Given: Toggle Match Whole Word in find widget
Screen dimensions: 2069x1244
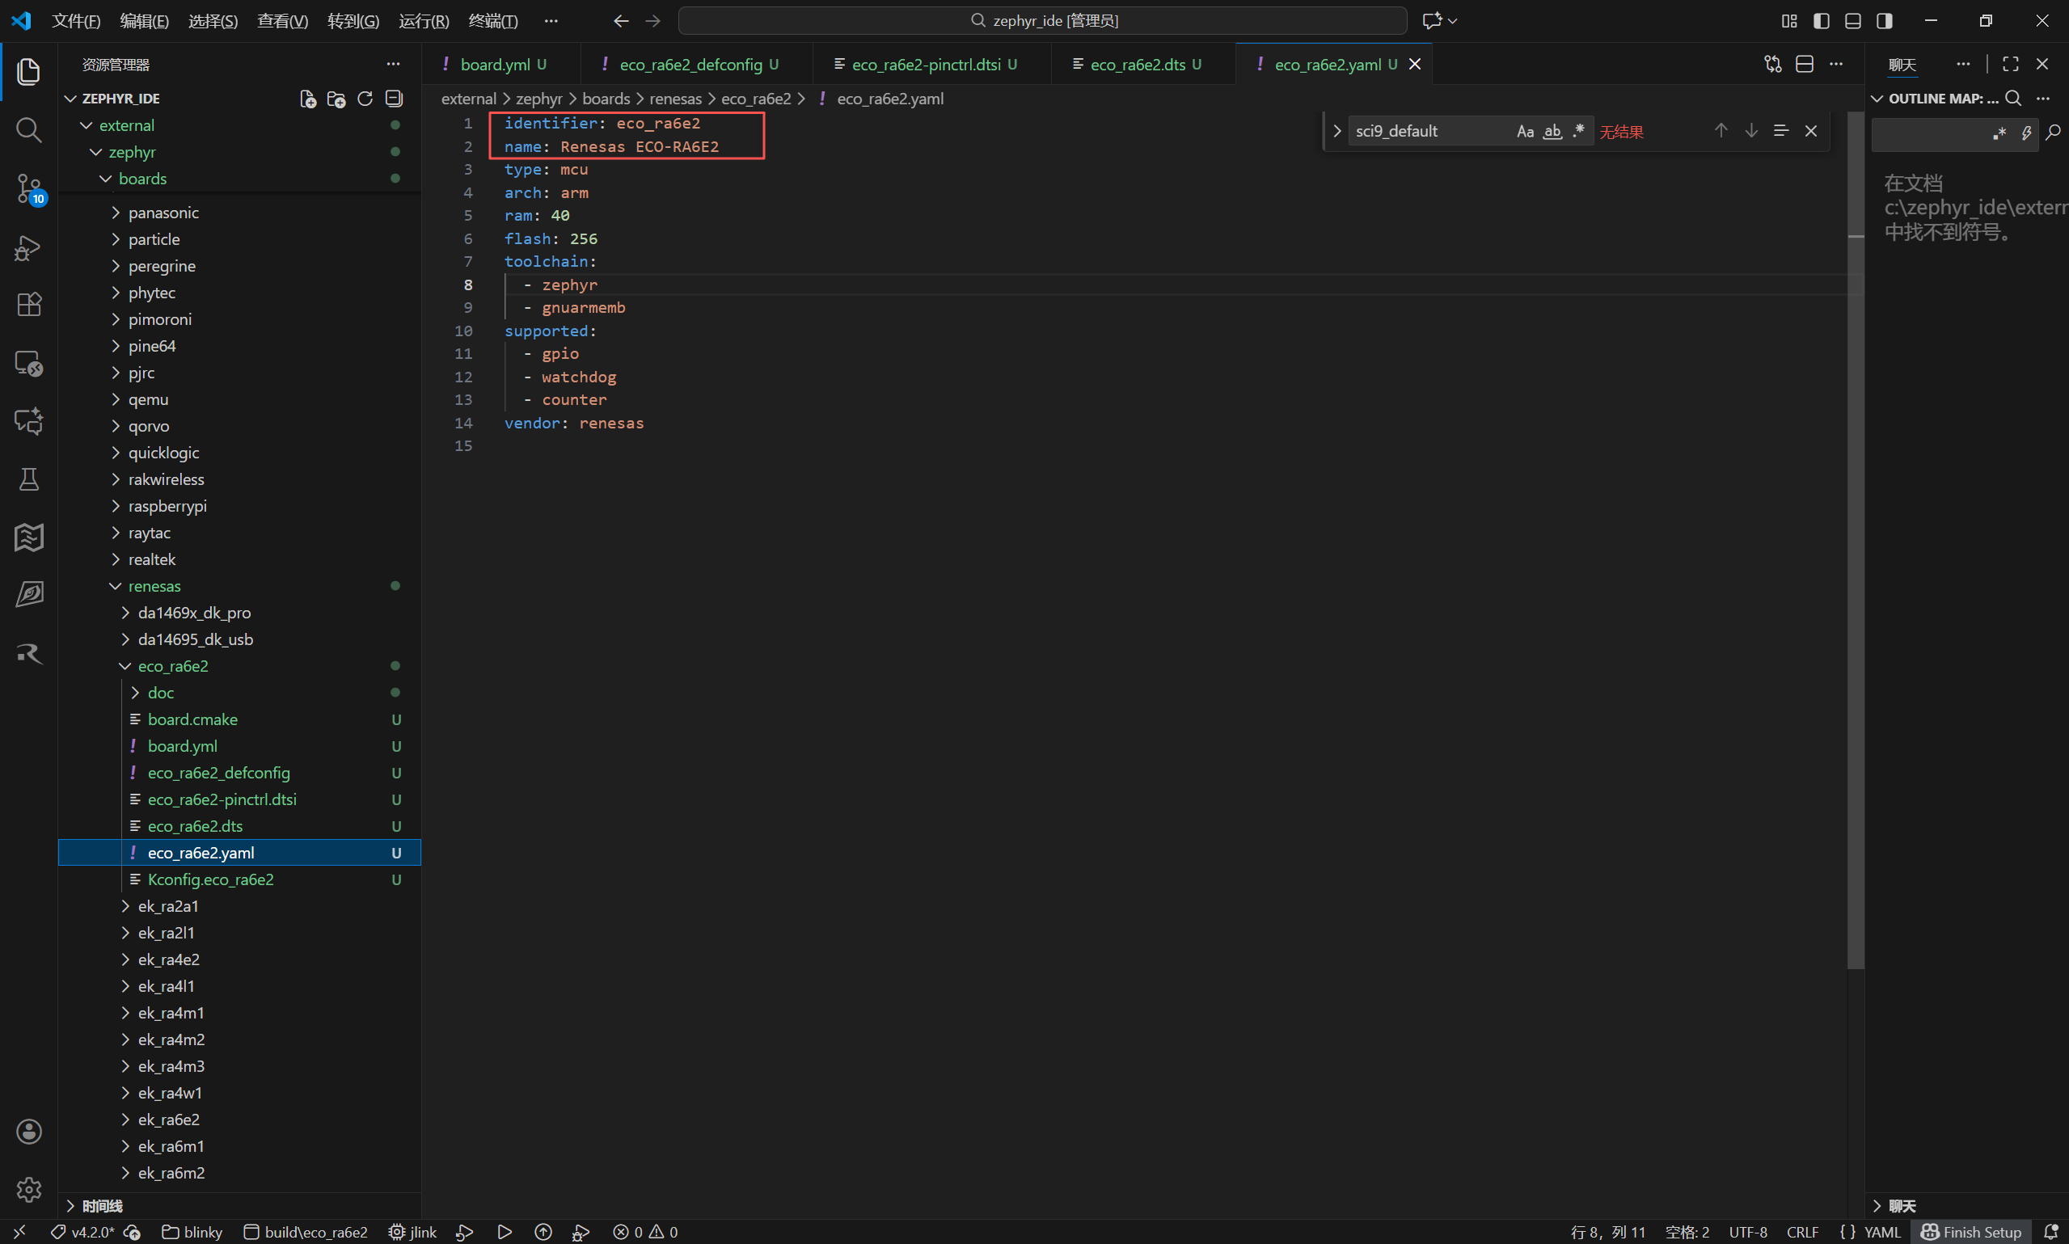Looking at the screenshot, I should point(1552,132).
